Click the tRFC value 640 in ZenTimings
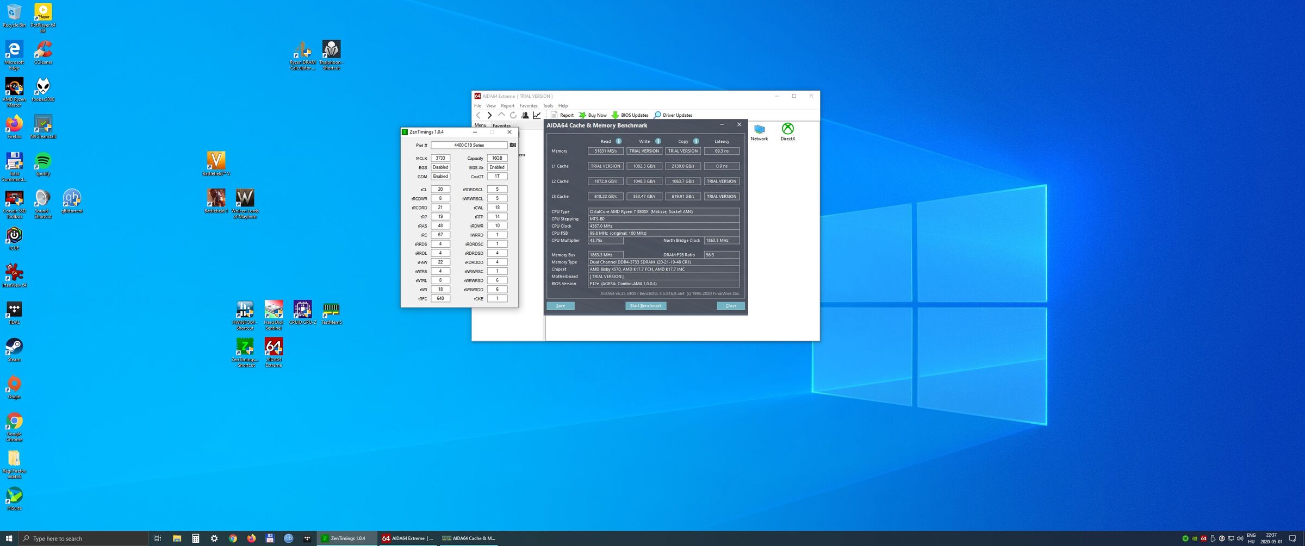This screenshot has width=1305, height=546. pos(440,298)
